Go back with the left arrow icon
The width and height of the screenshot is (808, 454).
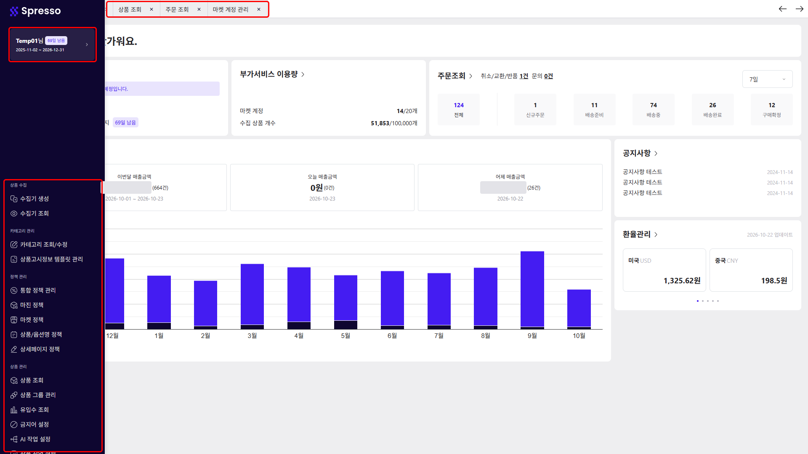(782, 9)
